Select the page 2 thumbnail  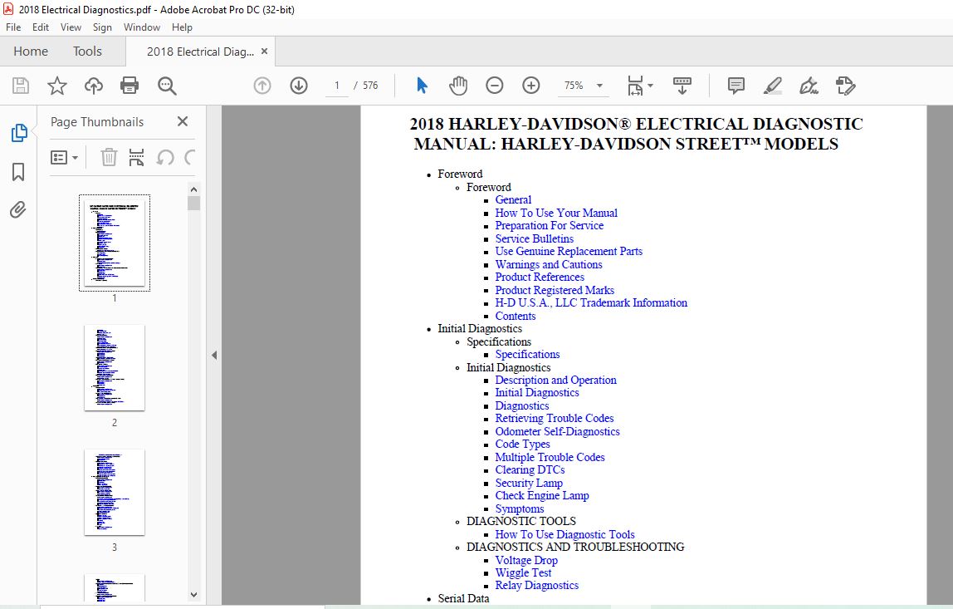coord(115,367)
